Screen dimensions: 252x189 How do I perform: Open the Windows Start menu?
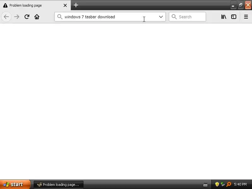click(15, 184)
